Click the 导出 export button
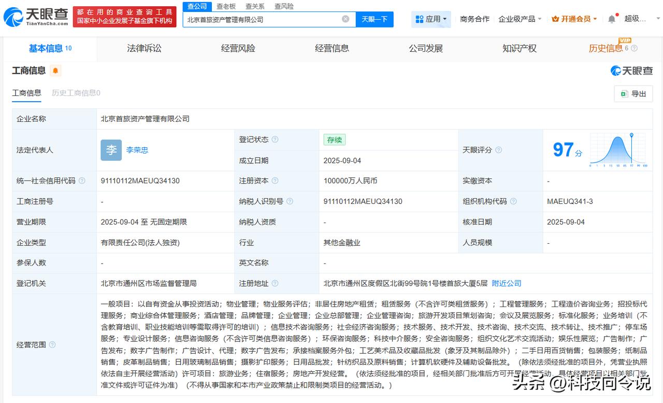 coord(633,94)
